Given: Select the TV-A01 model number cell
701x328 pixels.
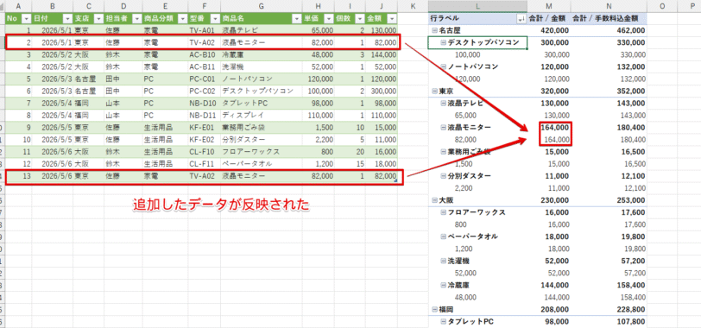Looking at the screenshot, I should click(x=205, y=30).
